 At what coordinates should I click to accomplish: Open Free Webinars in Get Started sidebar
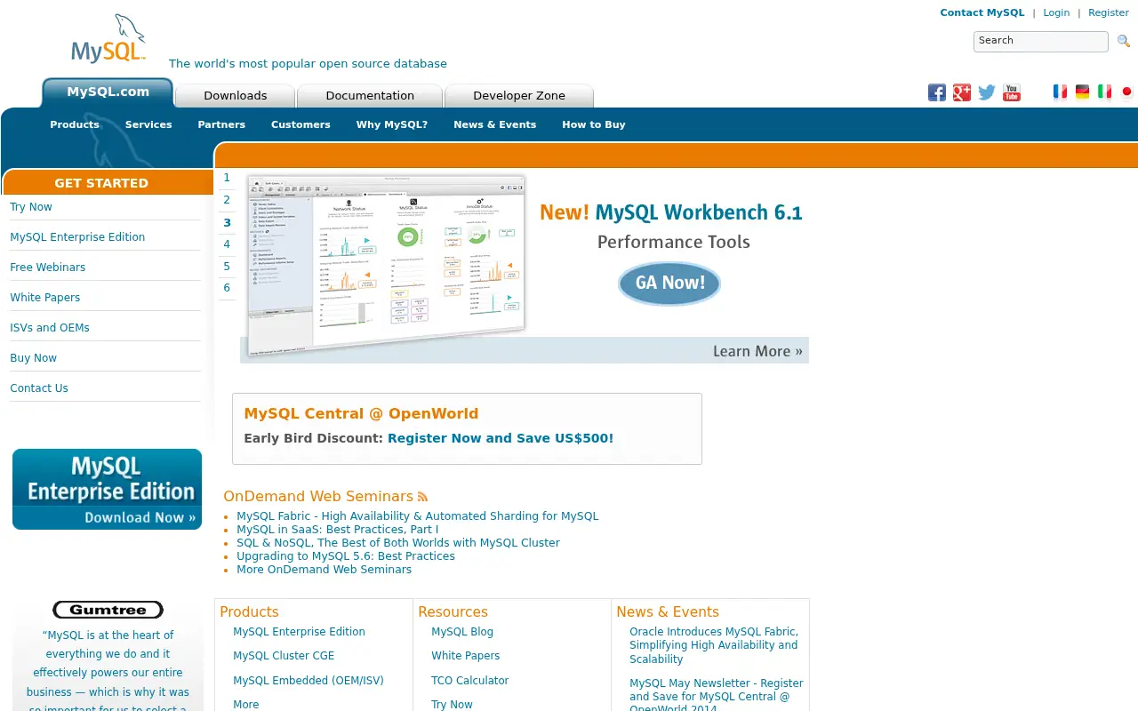coord(48,268)
